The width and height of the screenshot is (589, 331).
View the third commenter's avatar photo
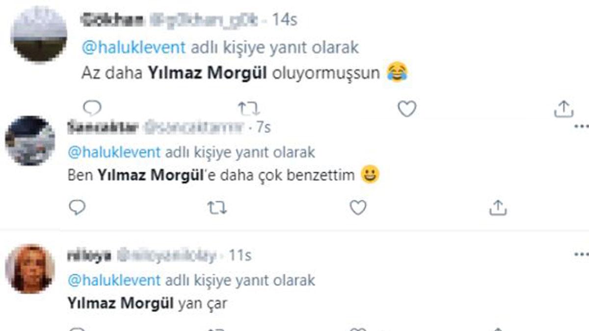[x=30, y=269]
